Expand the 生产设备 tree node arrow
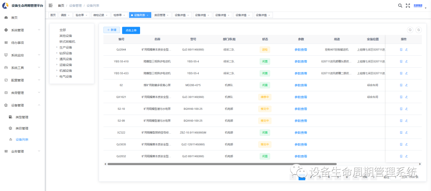The height and width of the screenshot is (191, 431). point(57,47)
